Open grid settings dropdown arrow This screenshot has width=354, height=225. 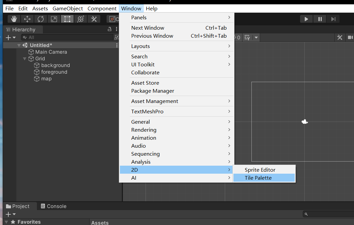pos(256,37)
